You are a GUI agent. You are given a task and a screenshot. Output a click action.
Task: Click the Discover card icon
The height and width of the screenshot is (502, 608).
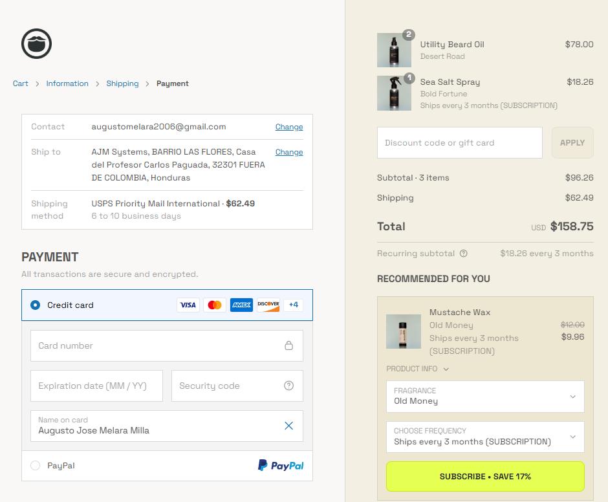pos(268,305)
